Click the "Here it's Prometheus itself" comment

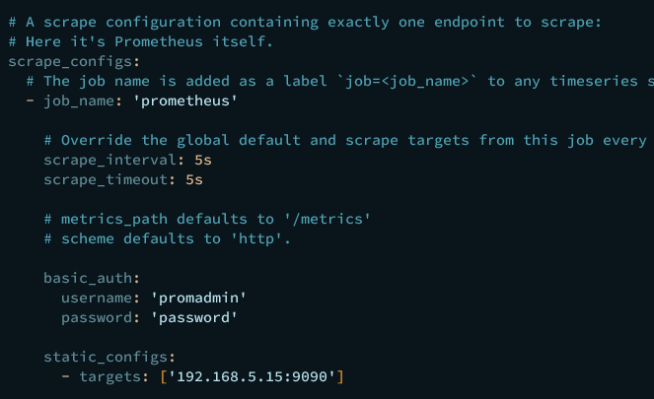(141, 40)
